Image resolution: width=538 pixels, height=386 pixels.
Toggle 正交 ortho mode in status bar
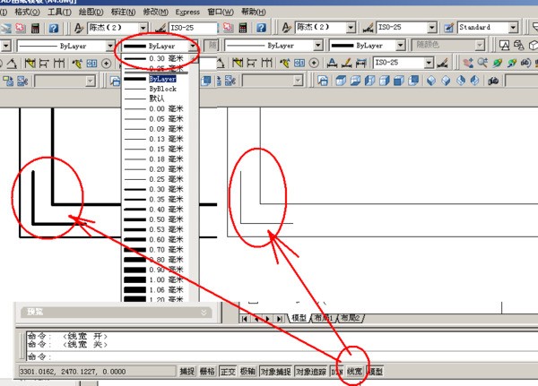pos(228,372)
